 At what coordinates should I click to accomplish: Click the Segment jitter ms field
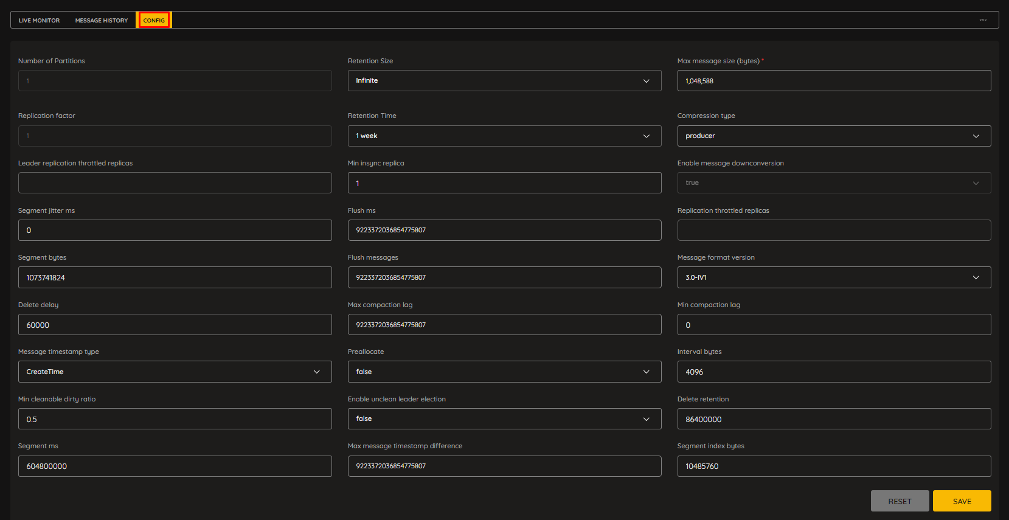point(175,230)
